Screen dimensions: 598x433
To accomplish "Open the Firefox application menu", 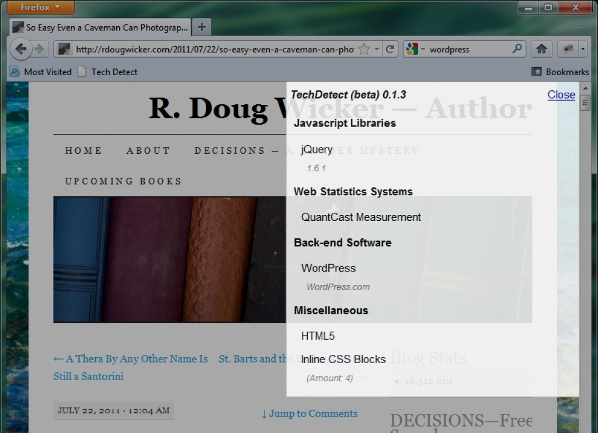I will (x=40, y=7).
